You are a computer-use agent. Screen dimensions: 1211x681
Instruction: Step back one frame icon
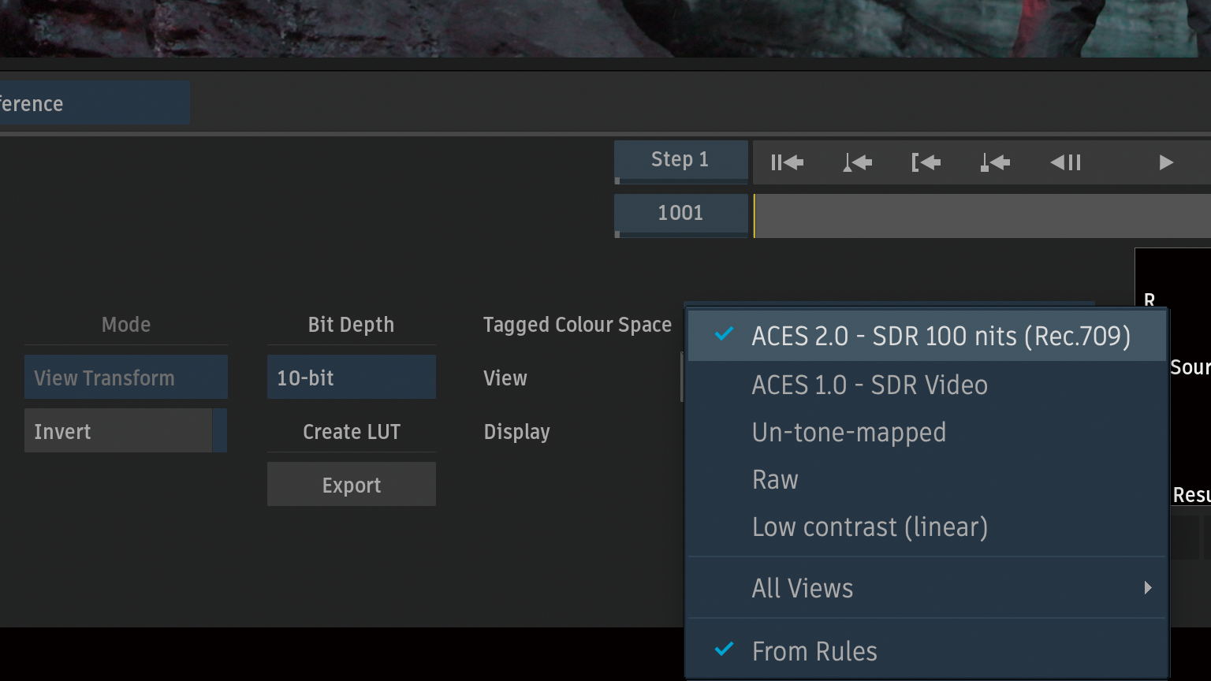point(1065,162)
